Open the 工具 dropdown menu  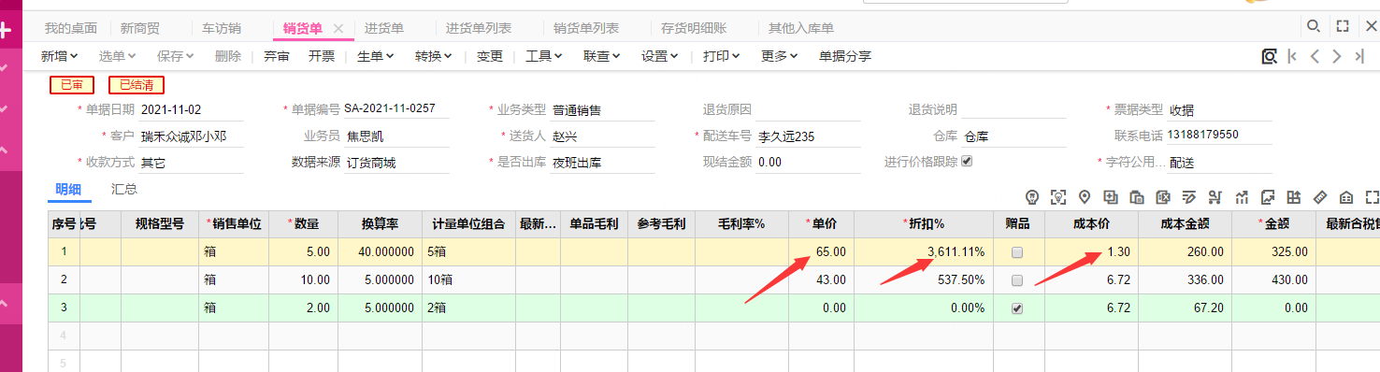pos(544,56)
